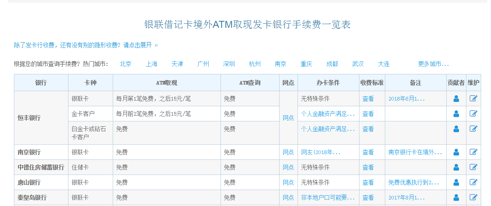This screenshot has height=206, width=491.
Task: Click contributor icon for 中德住房储蓄银行 row
Action: (x=456, y=167)
